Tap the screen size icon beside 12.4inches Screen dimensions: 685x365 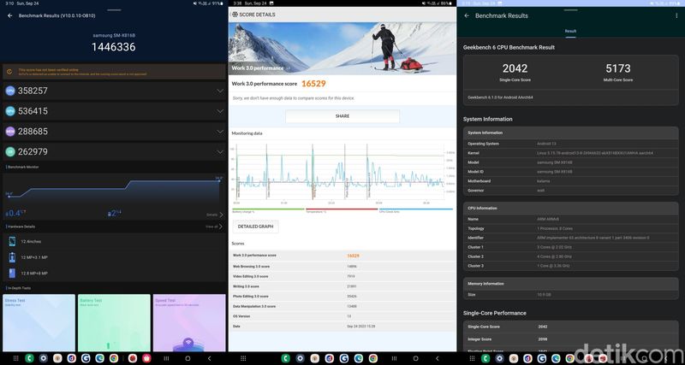point(12,241)
